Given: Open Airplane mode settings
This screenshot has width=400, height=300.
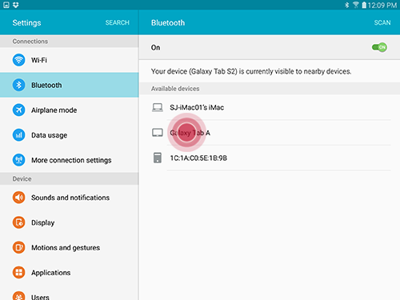Looking at the screenshot, I should pos(70,110).
